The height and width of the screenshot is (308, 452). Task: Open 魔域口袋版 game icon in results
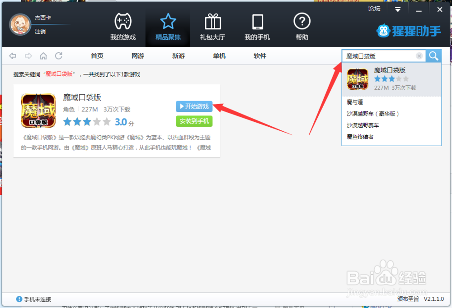click(38, 110)
